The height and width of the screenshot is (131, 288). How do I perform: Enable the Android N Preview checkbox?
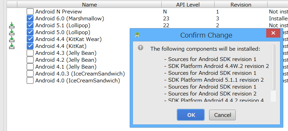tap(30, 11)
